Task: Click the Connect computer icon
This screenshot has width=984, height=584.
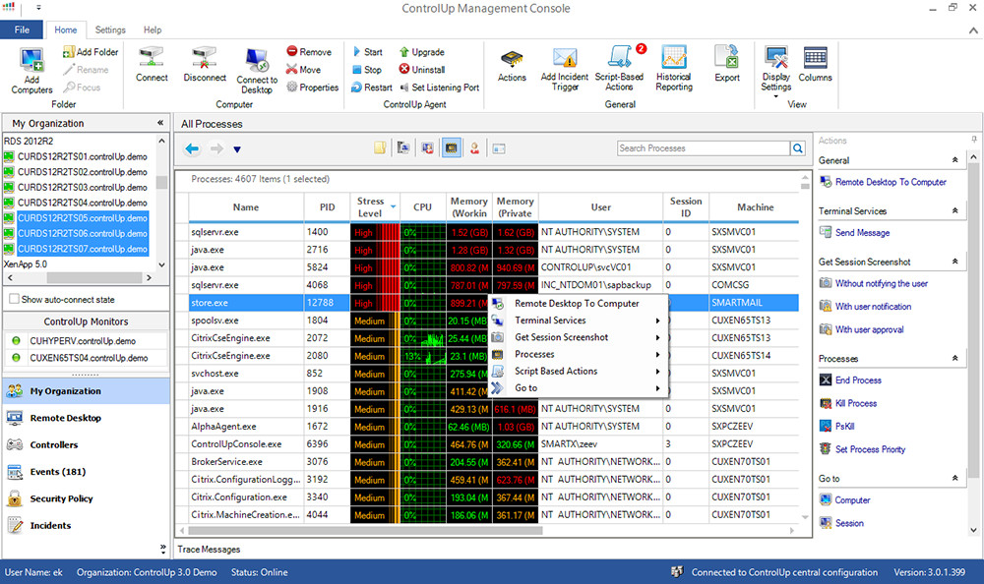Action: point(152,58)
